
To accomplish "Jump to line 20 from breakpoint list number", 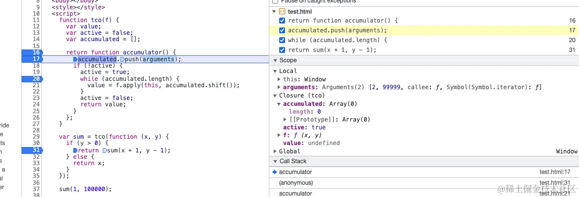I will click(x=572, y=40).
